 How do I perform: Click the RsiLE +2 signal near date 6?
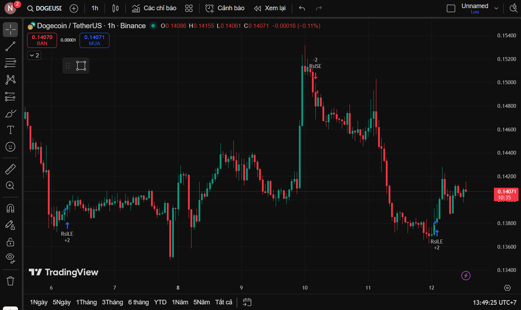click(67, 237)
